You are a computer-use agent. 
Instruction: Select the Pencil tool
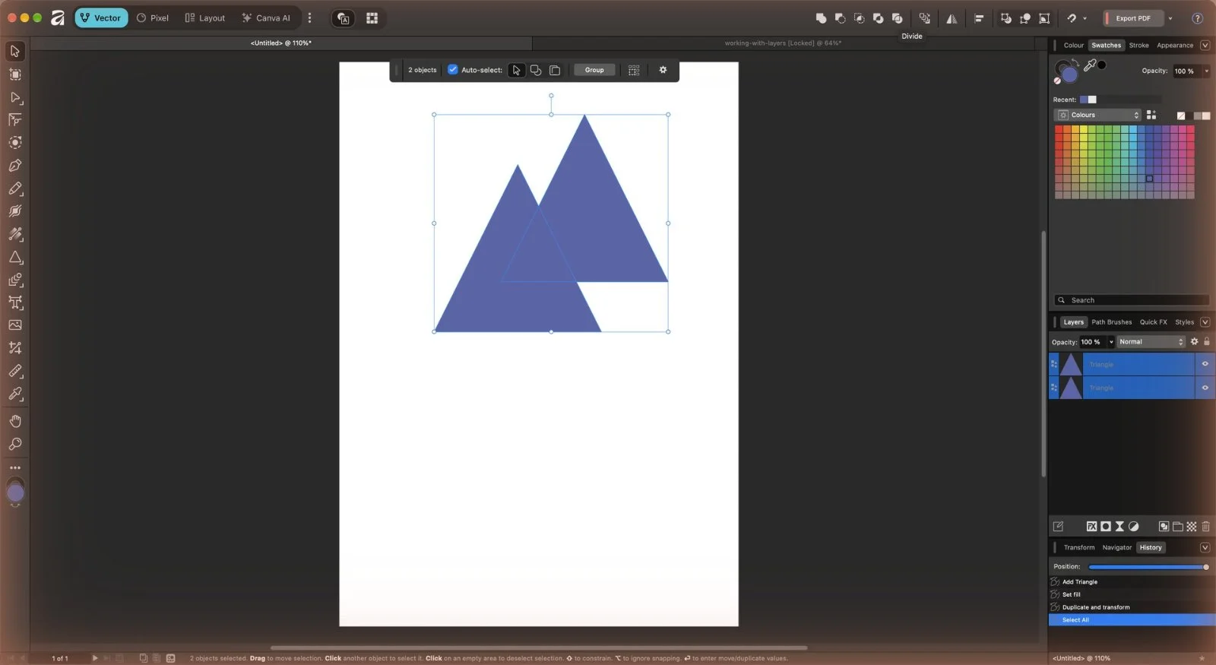(x=14, y=188)
